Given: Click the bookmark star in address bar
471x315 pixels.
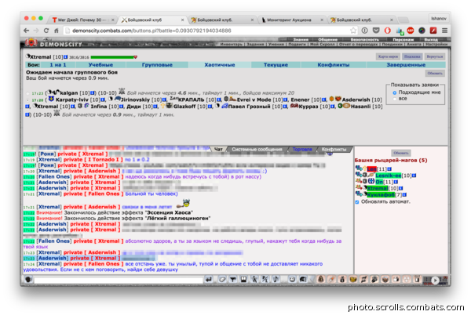Looking at the screenshot, I should (353, 31).
